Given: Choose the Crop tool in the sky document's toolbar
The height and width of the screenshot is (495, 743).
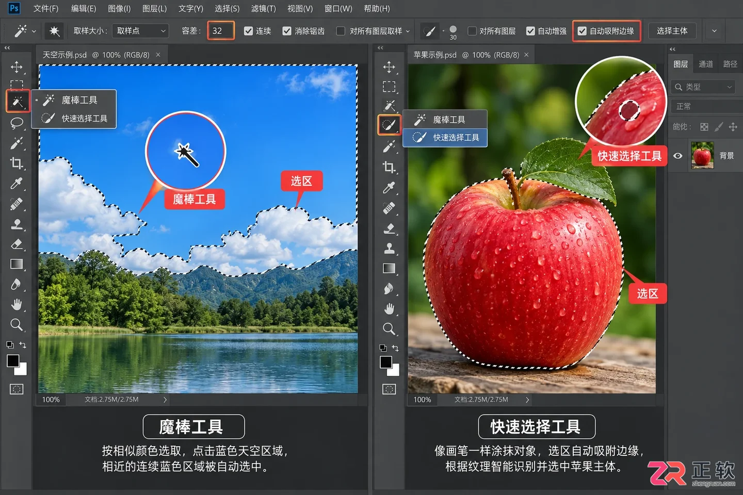Looking at the screenshot, I should [17, 163].
